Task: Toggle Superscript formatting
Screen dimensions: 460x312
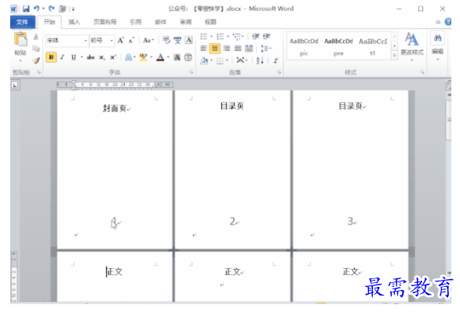Action: (113, 57)
